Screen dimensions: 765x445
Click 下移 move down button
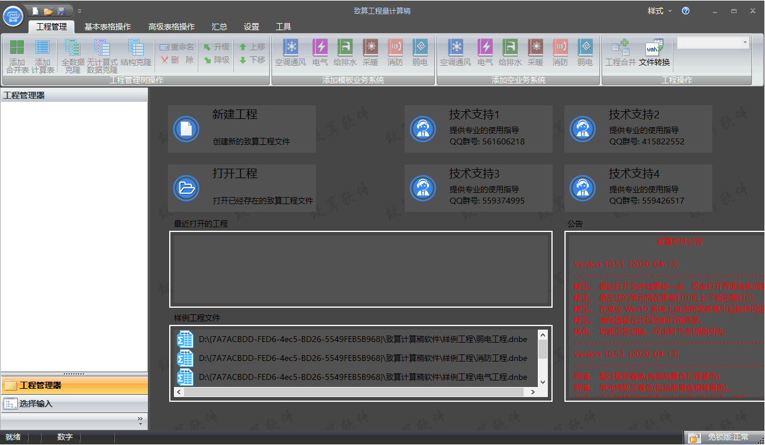tap(252, 60)
